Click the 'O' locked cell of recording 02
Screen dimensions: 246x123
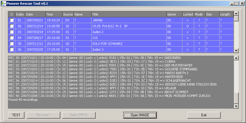click(x=188, y=26)
